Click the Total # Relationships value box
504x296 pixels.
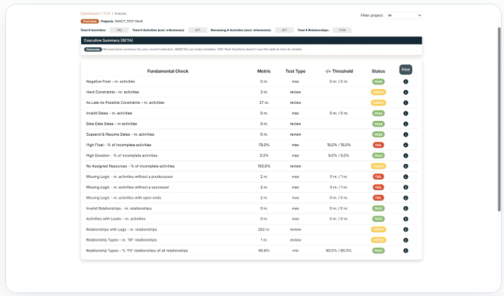(342, 30)
